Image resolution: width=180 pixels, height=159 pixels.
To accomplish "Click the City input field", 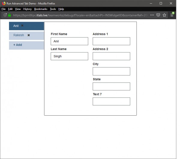I will [x=111, y=71].
